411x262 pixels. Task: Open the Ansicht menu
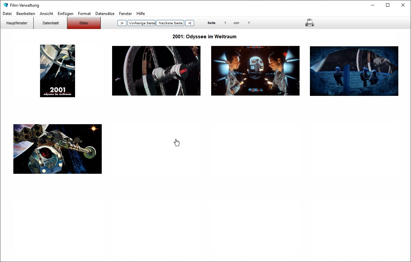tap(46, 14)
